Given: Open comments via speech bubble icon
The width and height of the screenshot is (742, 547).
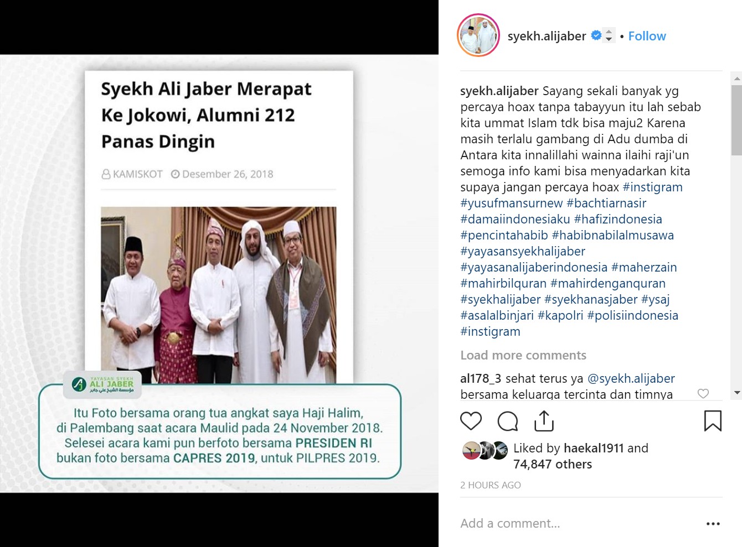Looking at the screenshot, I should tap(508, 421).
